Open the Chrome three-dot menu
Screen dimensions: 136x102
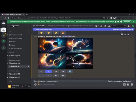coord(134,18)
